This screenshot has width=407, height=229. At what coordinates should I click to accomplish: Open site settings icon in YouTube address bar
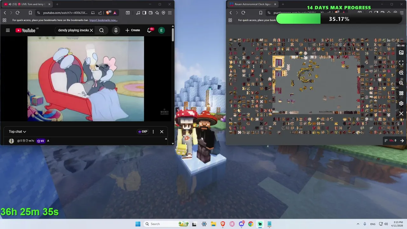38,13
